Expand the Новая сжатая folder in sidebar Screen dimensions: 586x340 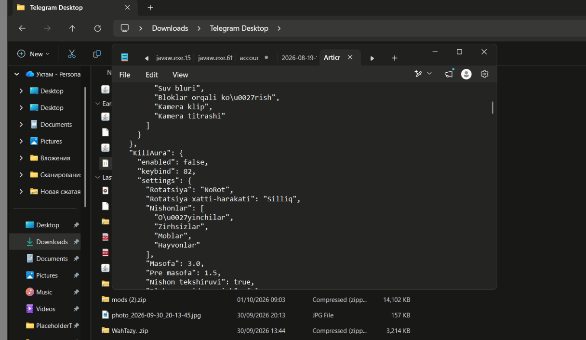coord(21,192)
